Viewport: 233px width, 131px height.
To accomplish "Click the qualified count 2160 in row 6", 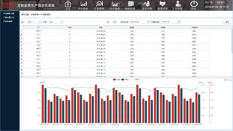I will 163,49.
